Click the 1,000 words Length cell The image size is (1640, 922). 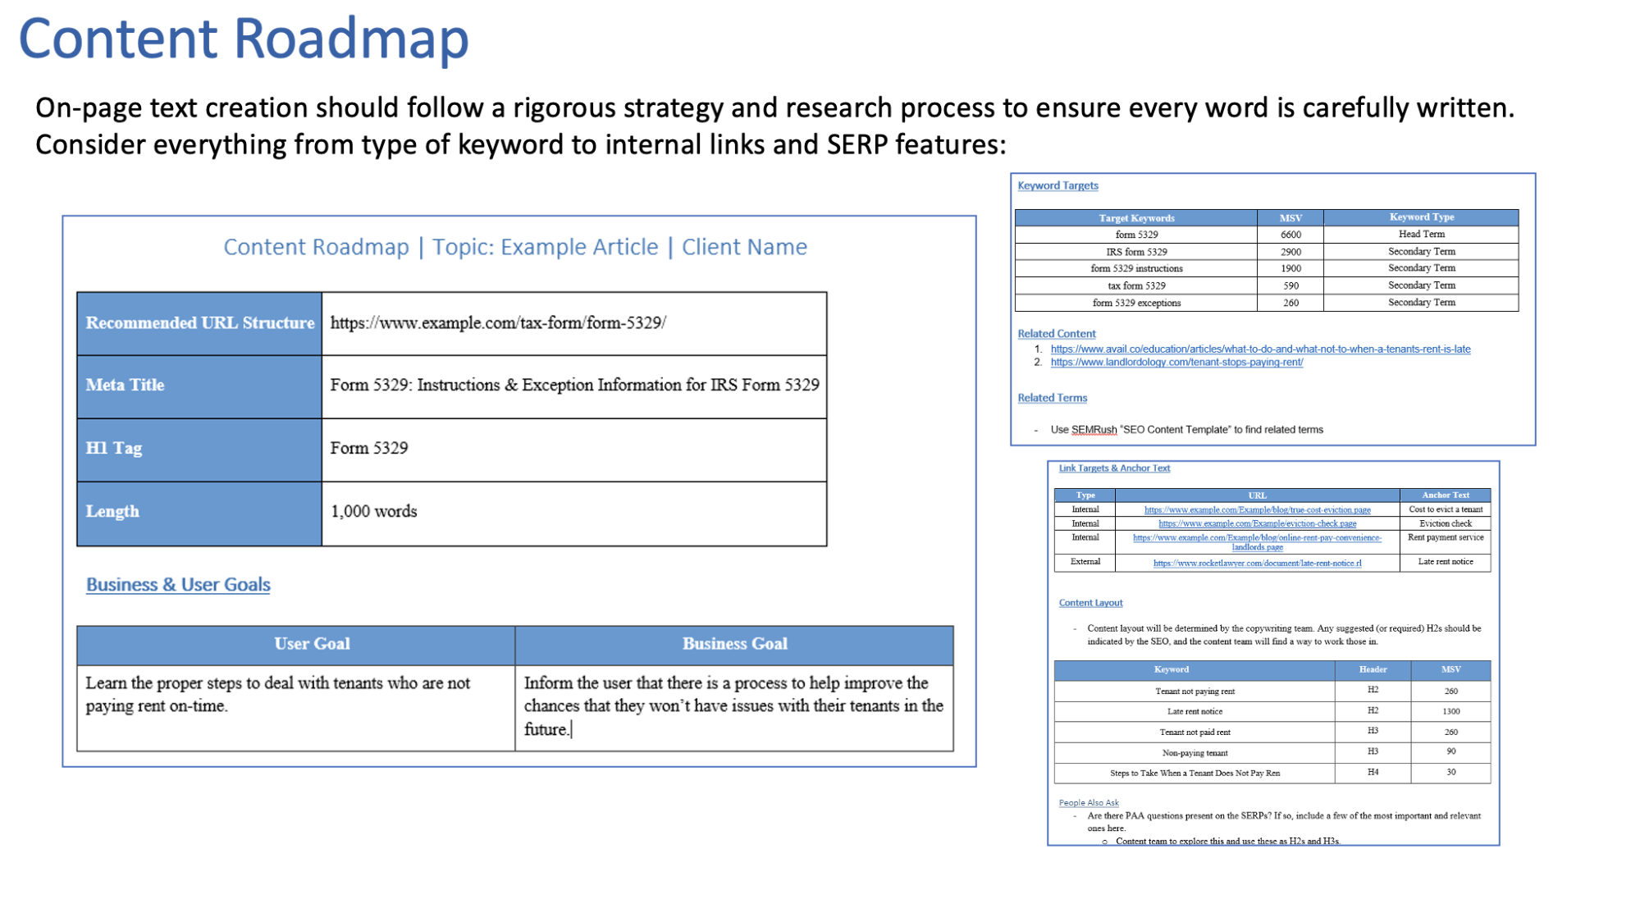click(x=374, y=512)
